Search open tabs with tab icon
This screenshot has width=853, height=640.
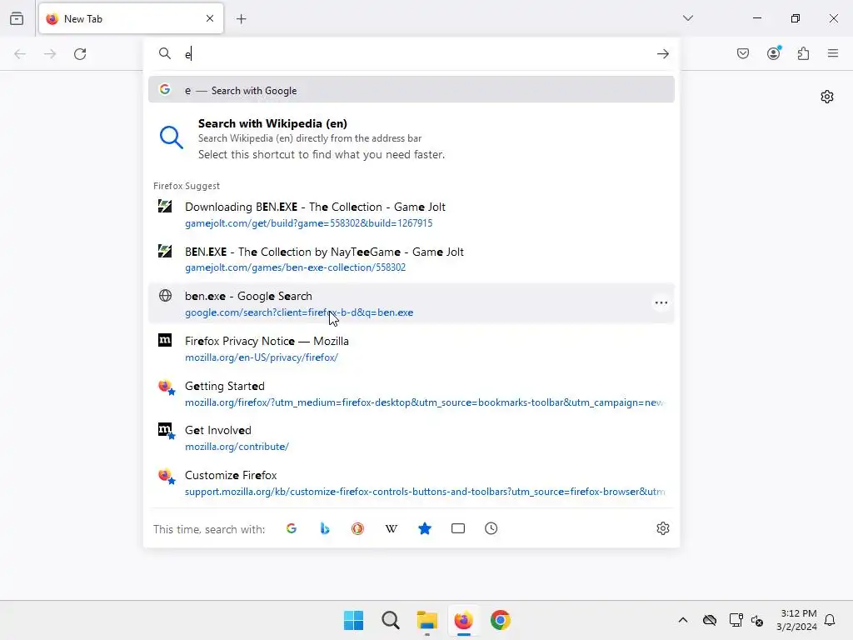click(458, 528)
